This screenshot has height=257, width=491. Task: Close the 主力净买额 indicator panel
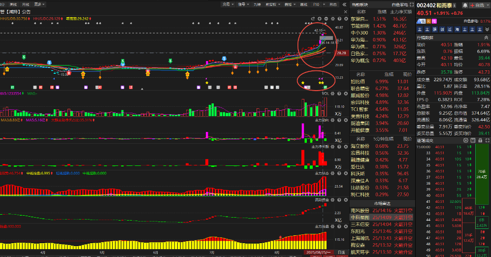(x=346, y=147)
